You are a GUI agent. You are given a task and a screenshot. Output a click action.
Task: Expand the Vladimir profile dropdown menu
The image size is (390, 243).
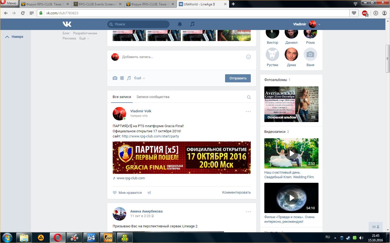(x=319, y=24)
